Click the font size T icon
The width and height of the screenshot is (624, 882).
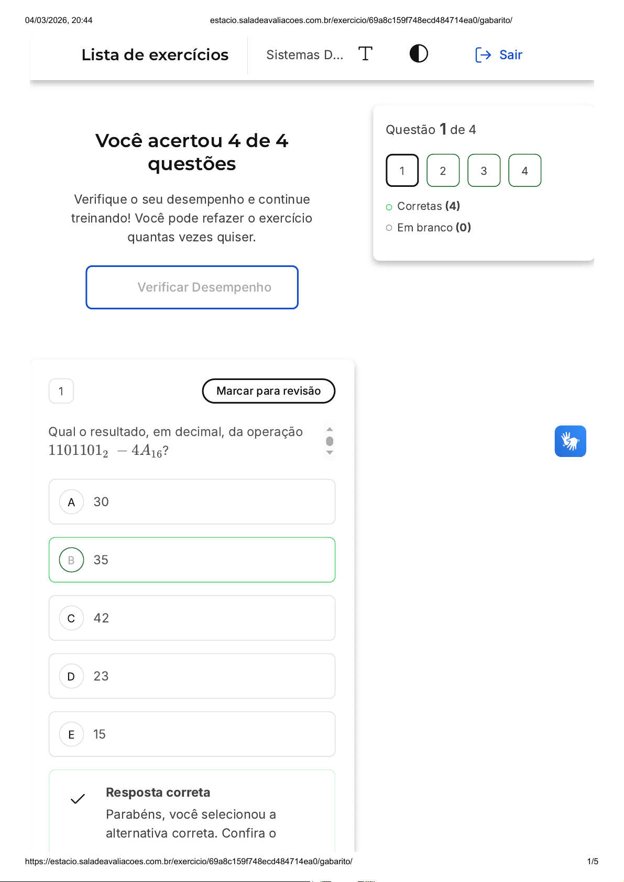tap(365, 54)
